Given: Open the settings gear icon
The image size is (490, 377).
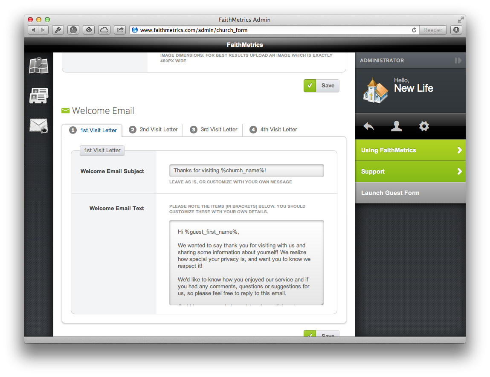Looking at the screenshot, I should point(424,126).
